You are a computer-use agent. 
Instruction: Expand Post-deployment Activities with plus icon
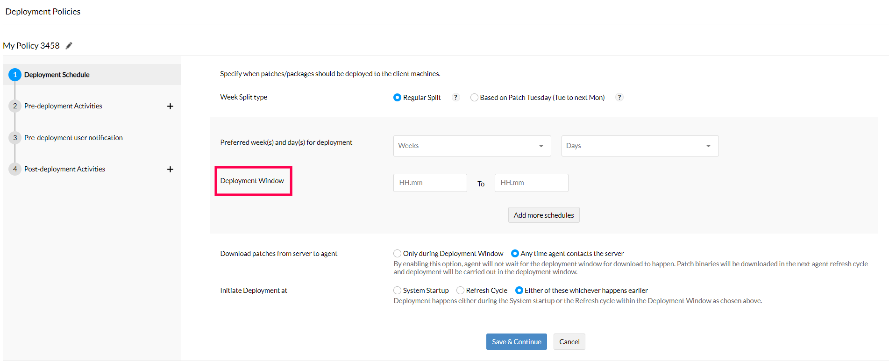point(170,170)
